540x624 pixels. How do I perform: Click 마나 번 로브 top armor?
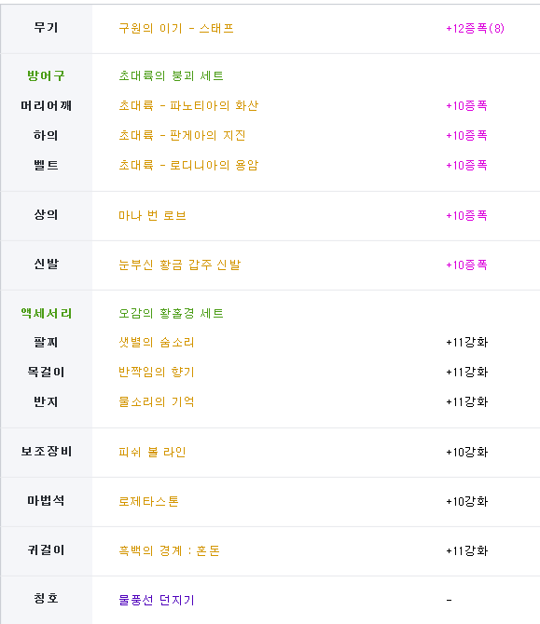click(152, 216)
